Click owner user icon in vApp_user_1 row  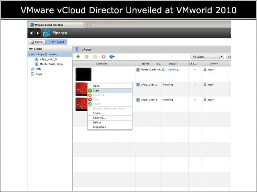click(205, 84)
